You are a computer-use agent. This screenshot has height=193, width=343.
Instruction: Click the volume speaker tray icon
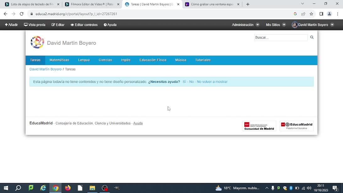pyautogui.click(x=309, y=188)
